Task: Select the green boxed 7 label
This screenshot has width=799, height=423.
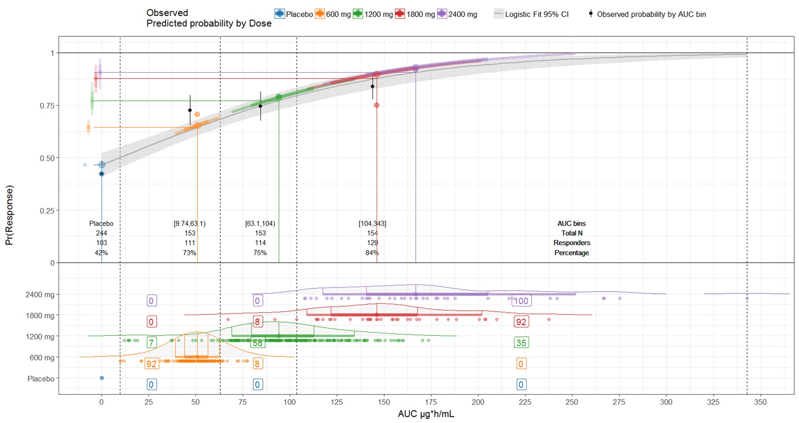Action: (x=151, y=343)
